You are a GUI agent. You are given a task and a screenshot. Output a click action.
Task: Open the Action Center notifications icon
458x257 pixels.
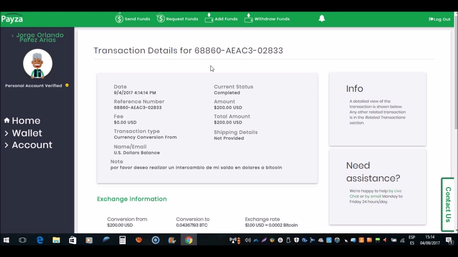coord(449,240)
